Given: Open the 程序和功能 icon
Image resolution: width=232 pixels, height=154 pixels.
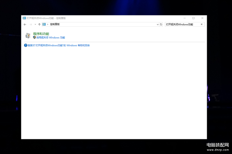Looking at the screenshot, I should pos(28,36).
